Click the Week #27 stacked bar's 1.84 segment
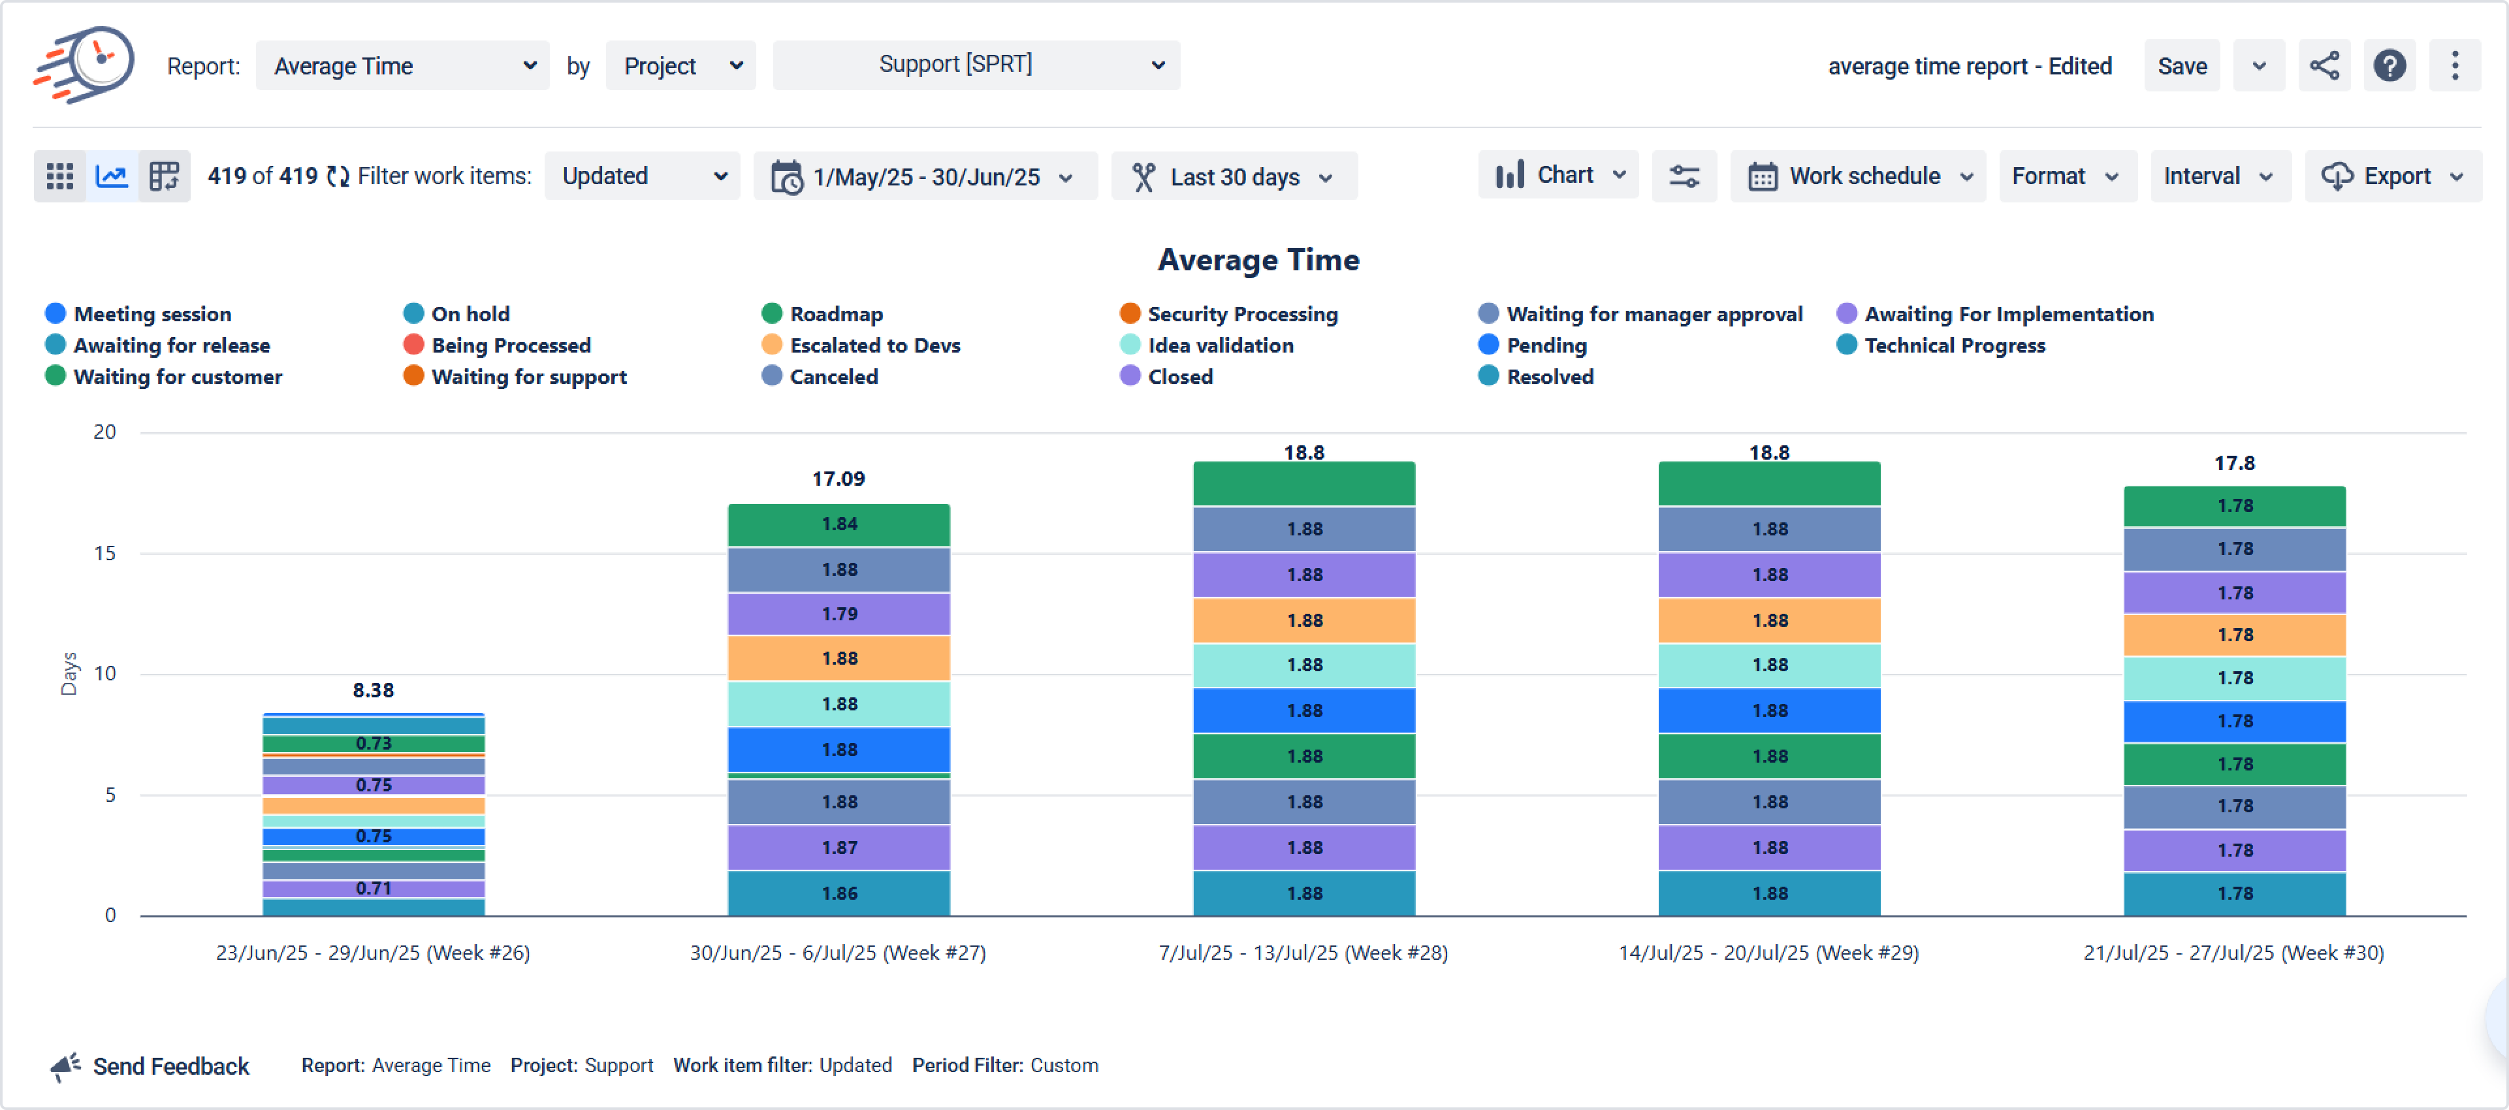 click(x=839, y=525)
